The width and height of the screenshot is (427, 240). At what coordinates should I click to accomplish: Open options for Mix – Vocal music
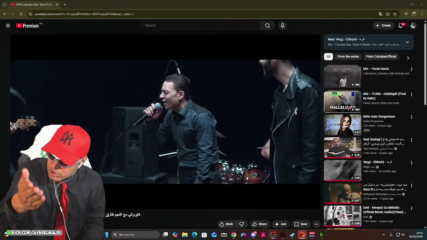[411, 69]
